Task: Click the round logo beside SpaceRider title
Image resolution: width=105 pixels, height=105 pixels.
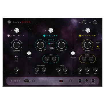Action: 9,22
